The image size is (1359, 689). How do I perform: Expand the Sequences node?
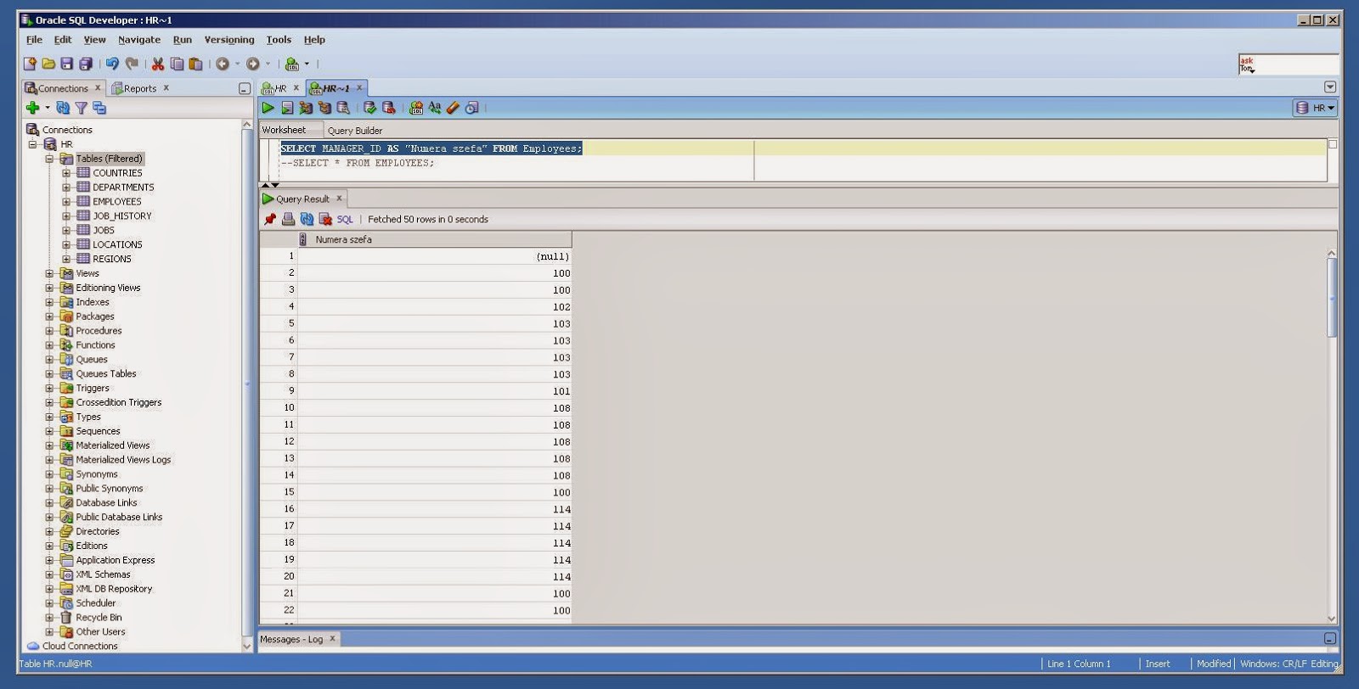point(49,431)
